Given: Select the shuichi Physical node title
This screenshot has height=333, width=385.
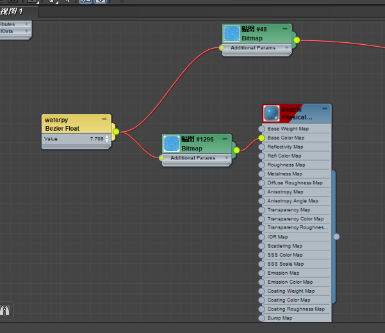Looking at the screenshot, I should point(297,113).
